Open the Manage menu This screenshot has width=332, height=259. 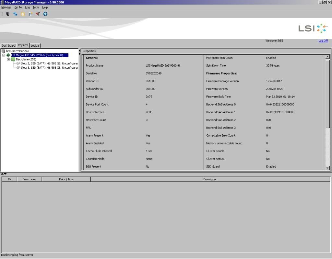coord(6,7)
